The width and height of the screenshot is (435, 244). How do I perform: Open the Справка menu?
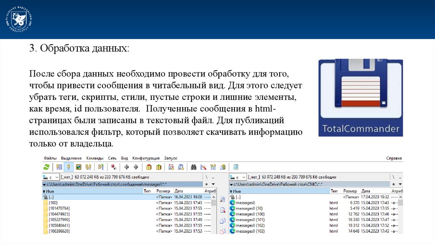394,158
